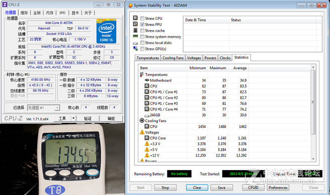The image size is (330, 195).
Task: Open the 已选择 processor selection dropdown
Action: point(43,108)
